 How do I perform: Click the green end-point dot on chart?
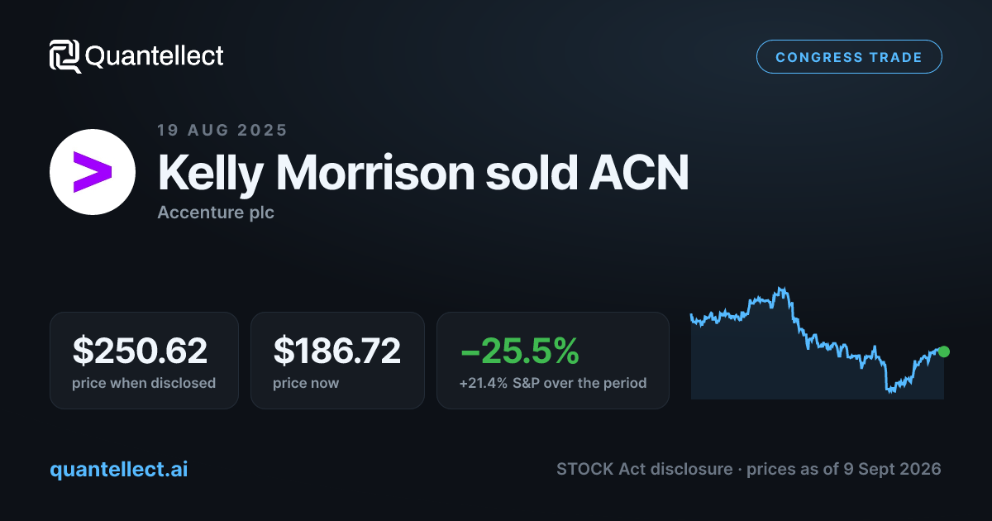944,351
